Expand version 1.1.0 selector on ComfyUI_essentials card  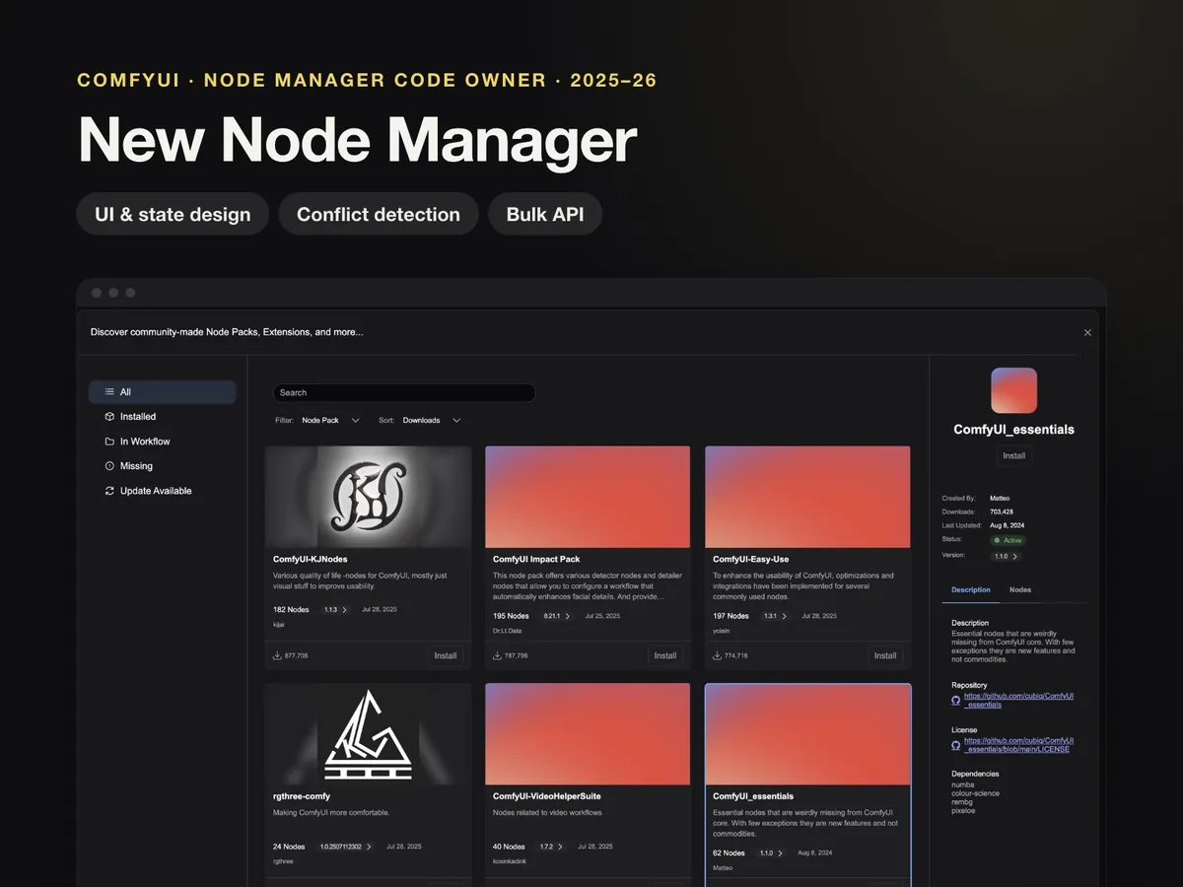pos(771,853)
